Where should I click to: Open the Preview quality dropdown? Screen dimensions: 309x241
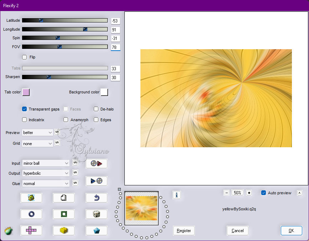click(x=37, y=133)
